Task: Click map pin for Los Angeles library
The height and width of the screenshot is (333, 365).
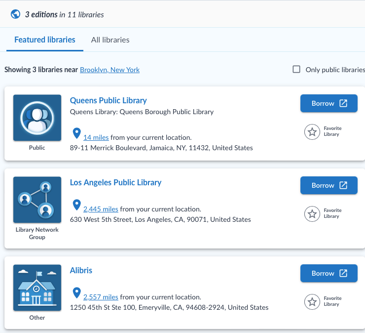Action: (x=76, y=205)
